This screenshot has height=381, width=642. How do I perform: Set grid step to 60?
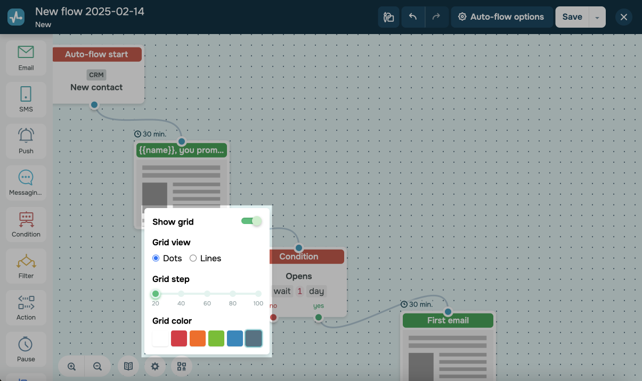207,294
